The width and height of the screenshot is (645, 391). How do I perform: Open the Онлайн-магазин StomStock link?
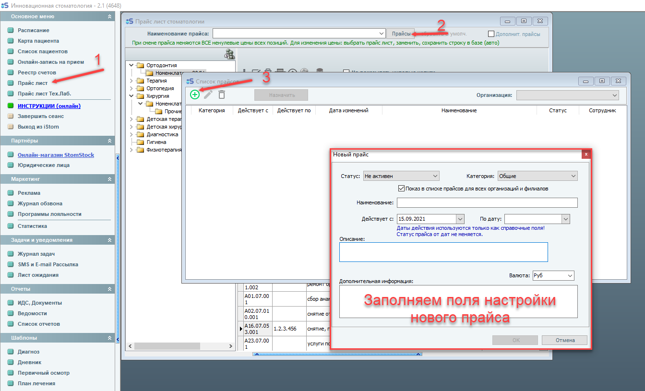click(x=56, y=155)
